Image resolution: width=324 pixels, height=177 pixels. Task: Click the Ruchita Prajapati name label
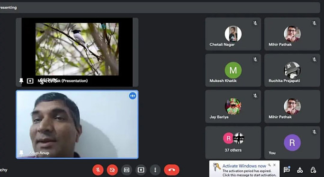point(284,81)
